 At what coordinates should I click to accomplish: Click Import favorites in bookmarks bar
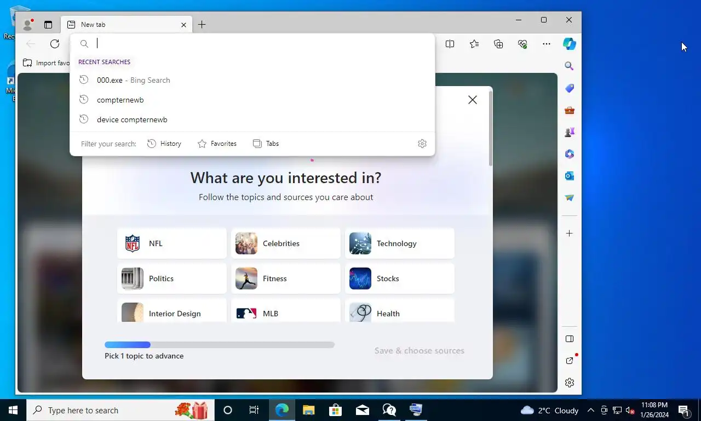pos(47,63)
